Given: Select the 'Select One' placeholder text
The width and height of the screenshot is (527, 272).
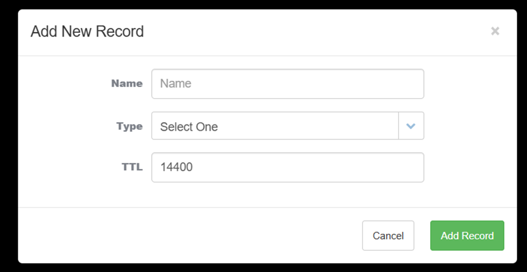Looking at the screenshot, I should tap(189, 127).
